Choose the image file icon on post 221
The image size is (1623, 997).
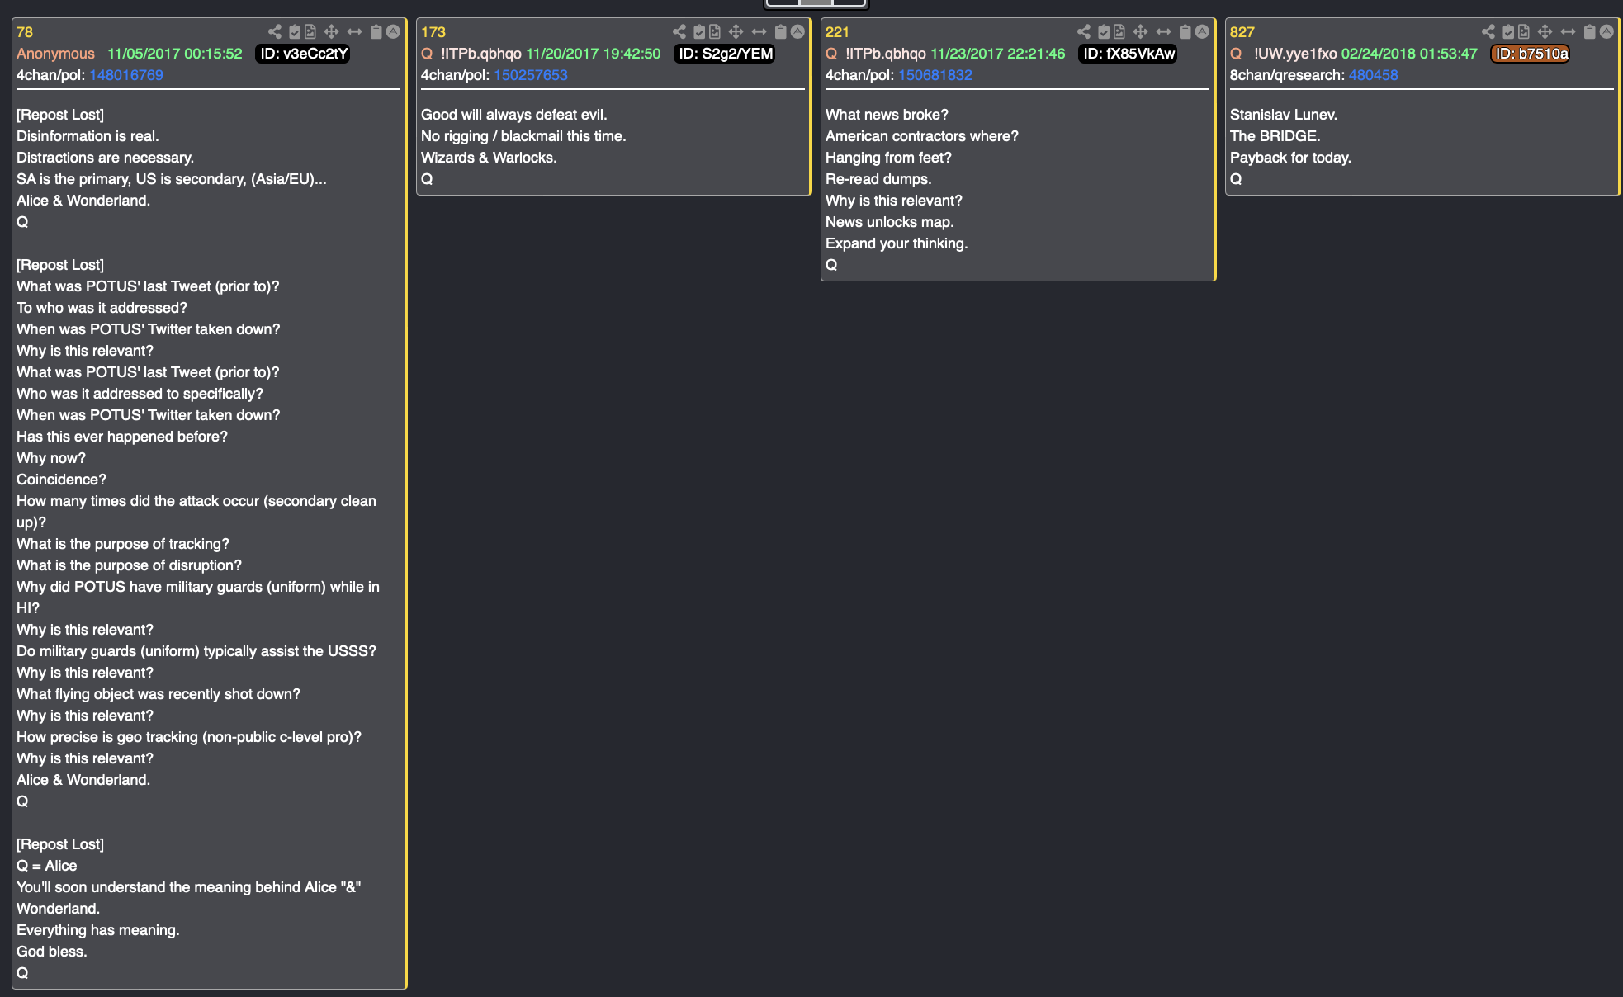(1119, 32)
